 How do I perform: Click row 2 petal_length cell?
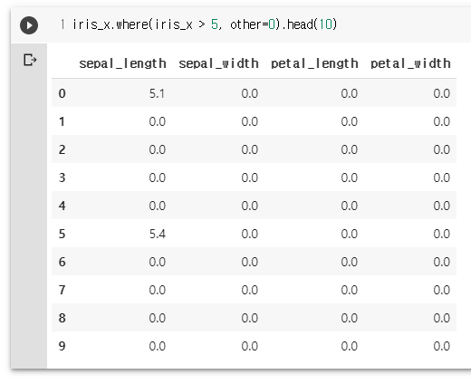pos(350,149)
